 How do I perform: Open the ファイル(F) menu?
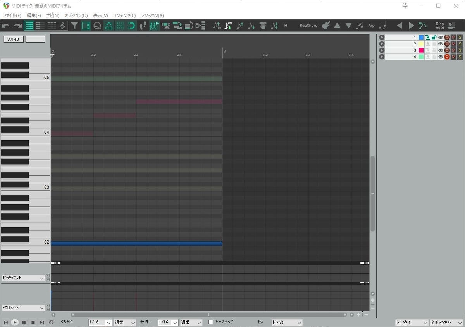pos(12,16)
